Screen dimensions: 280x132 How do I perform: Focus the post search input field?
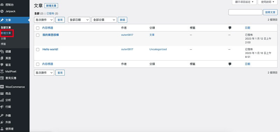245,12
